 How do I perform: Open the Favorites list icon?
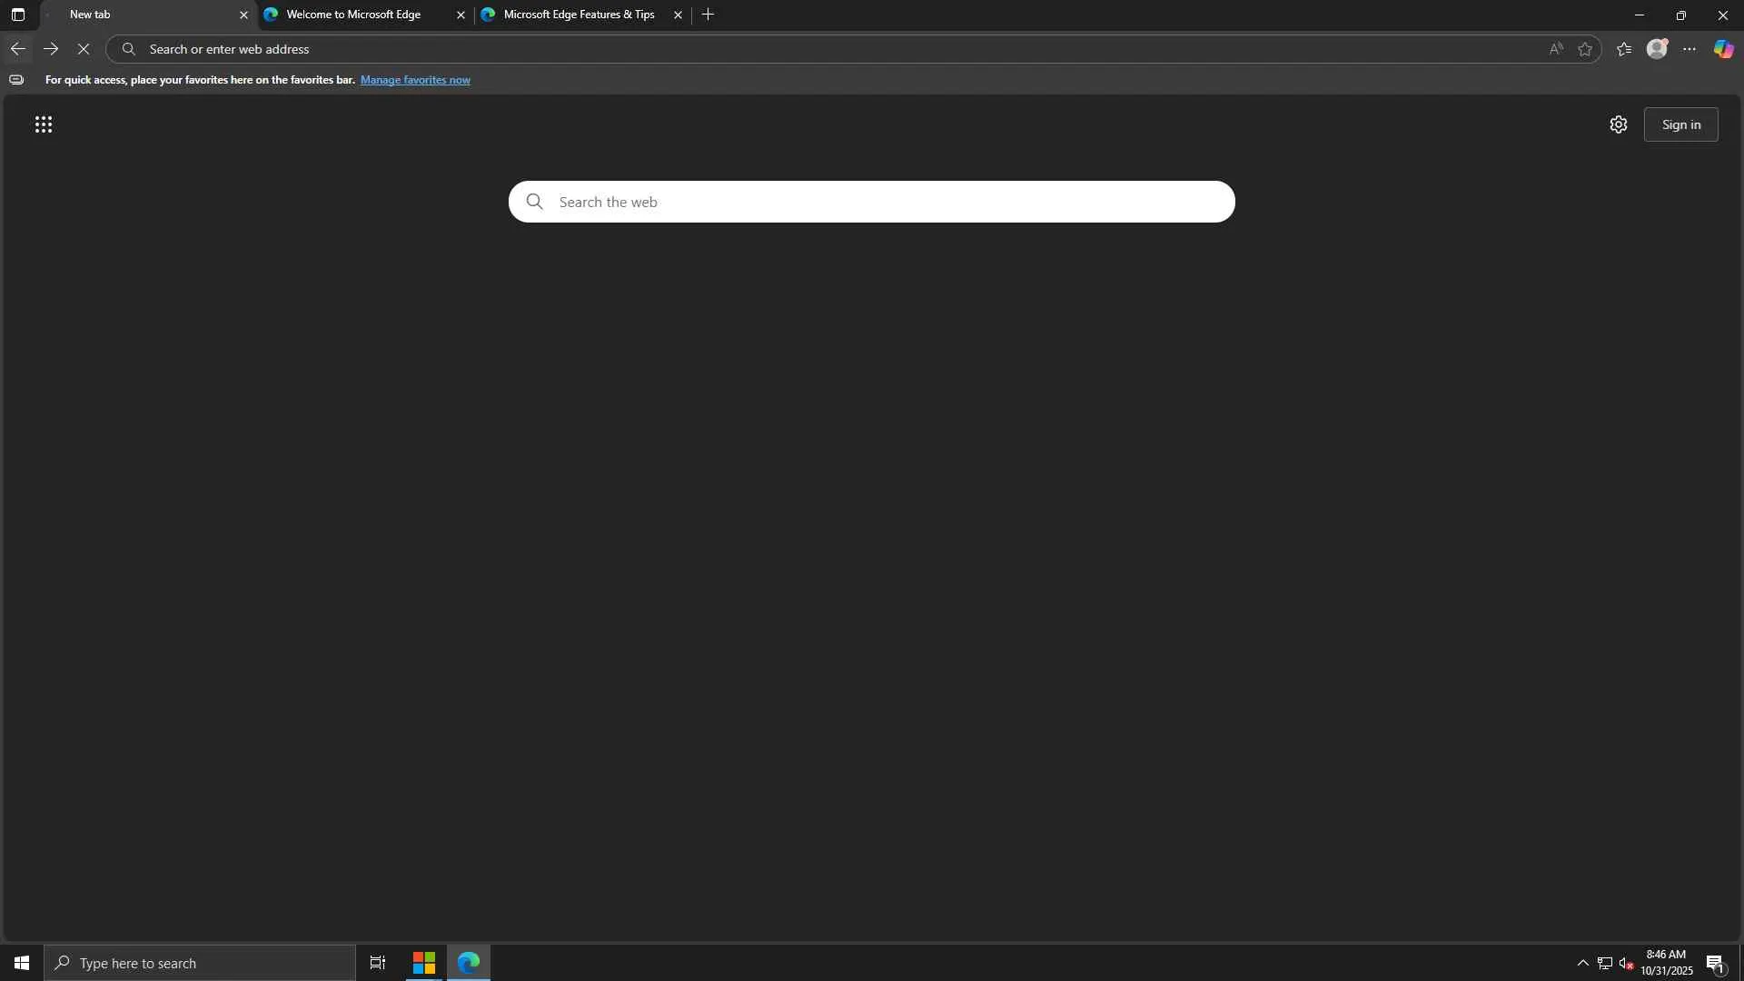[1624, 49]
